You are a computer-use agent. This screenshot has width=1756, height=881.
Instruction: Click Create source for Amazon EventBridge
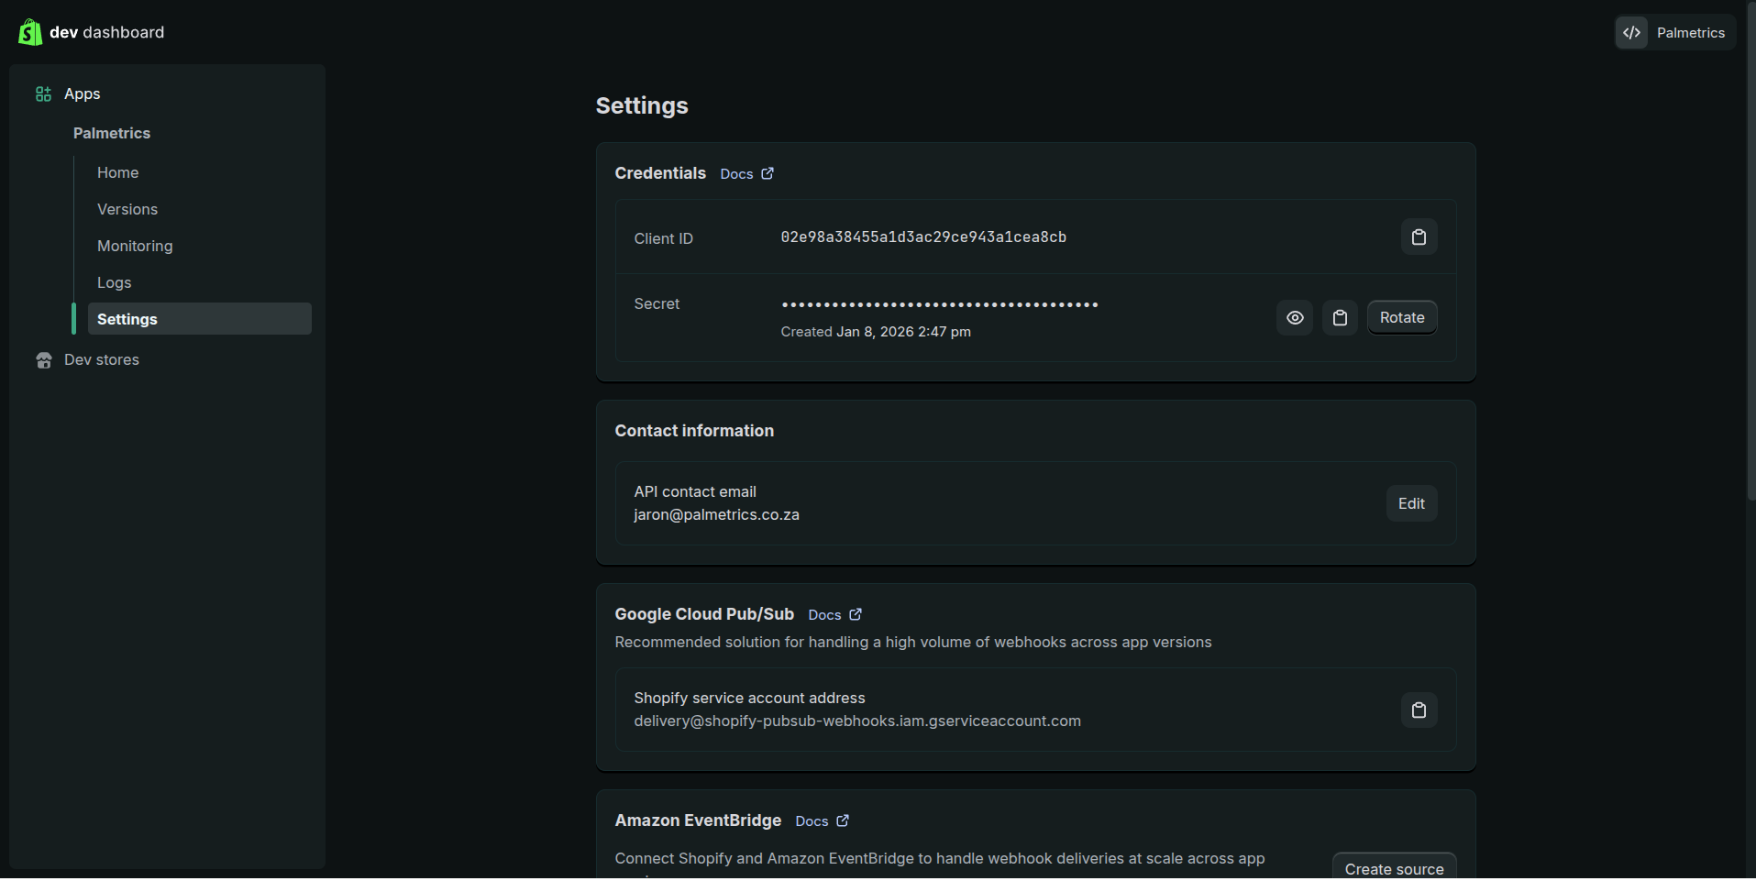[1393, 867]
